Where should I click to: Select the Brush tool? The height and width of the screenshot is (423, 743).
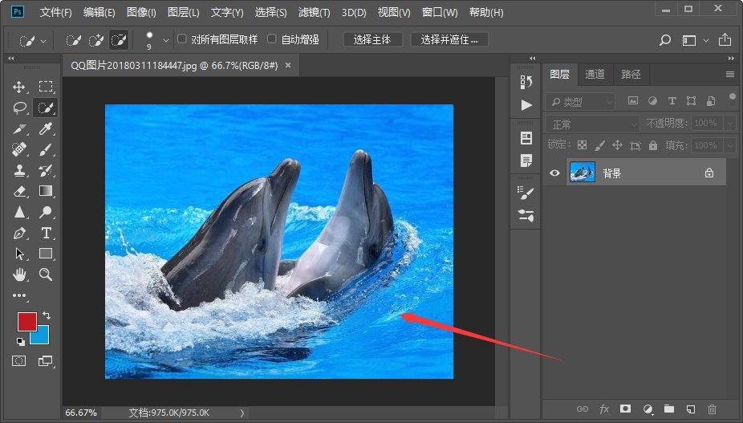pos(46,149)
